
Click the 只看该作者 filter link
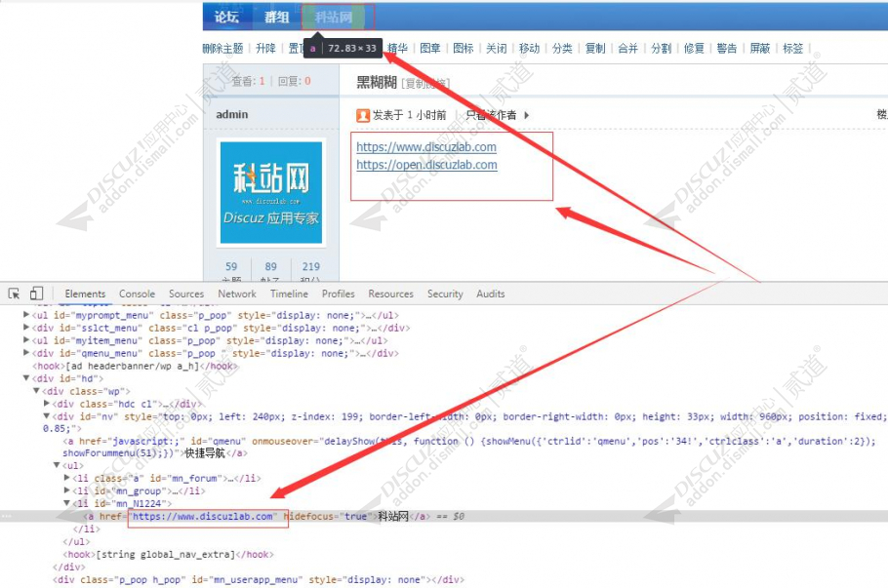click(x=491, y=115)
